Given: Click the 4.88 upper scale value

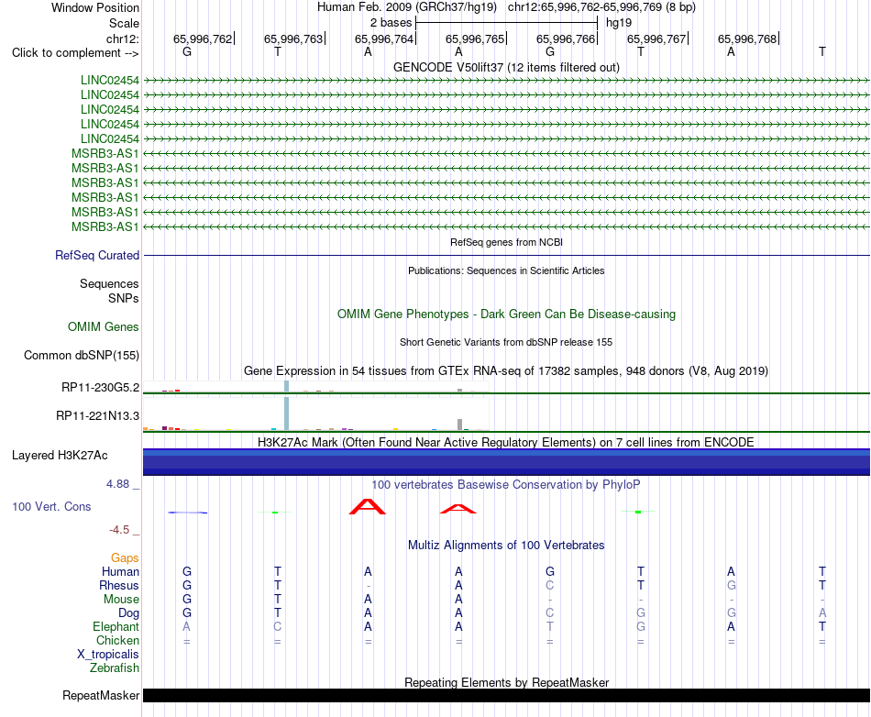Looking at the screenshot, I should point(118,484).
